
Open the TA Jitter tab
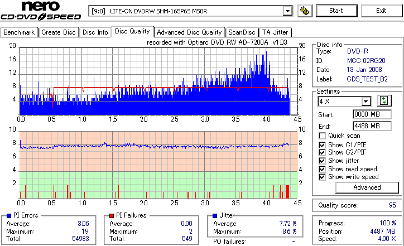pyautogui.click(x=275, y=32)
